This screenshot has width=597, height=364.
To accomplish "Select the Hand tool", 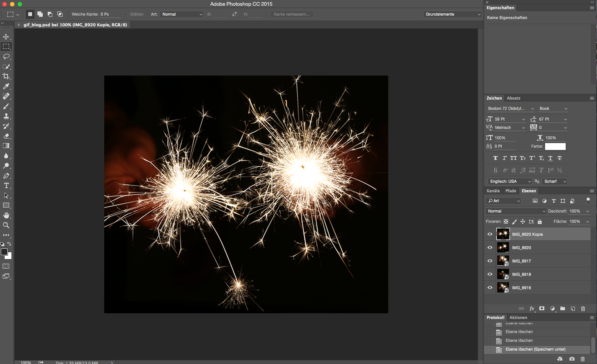I will [6, 215].
